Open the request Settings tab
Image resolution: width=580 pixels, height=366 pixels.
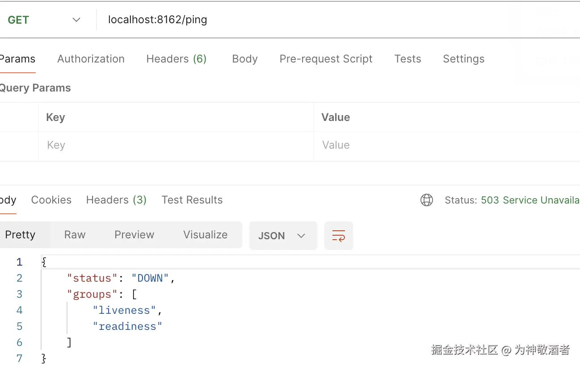point(463,59)
